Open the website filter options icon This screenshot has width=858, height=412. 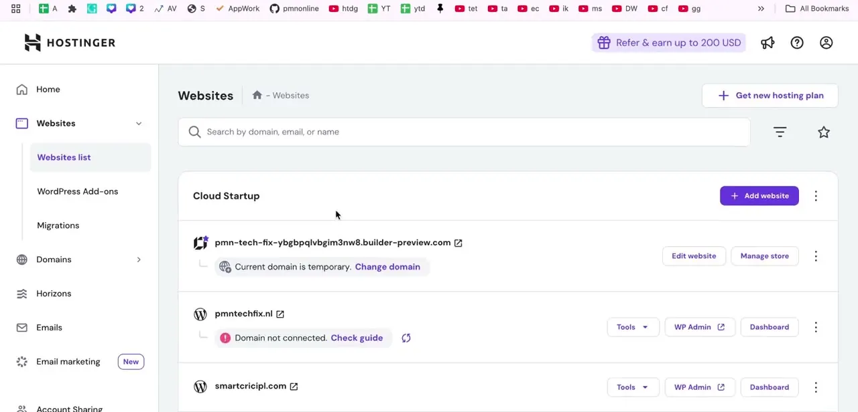780,132
